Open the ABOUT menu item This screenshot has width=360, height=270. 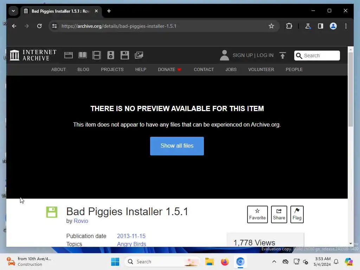59,70
